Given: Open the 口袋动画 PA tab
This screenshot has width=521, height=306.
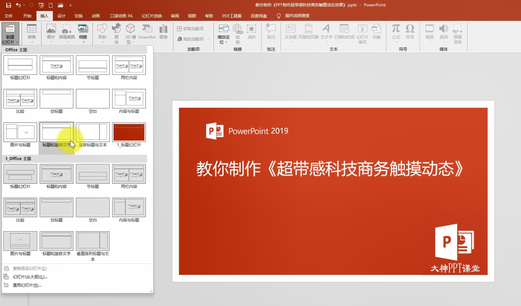Looking at the screenshot, I should [x=122, y=16].
